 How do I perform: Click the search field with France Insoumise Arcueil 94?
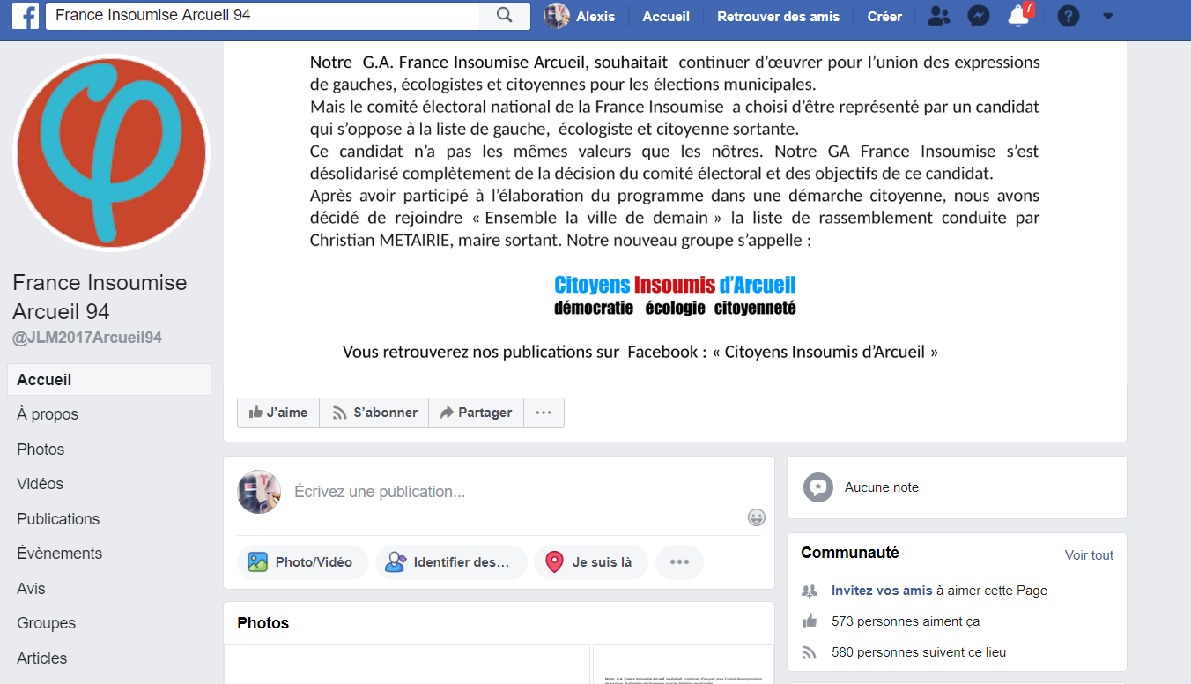point(263,16)
